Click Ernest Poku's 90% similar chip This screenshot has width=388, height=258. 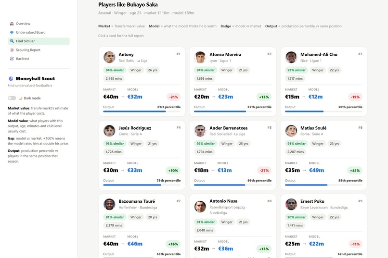297,217
